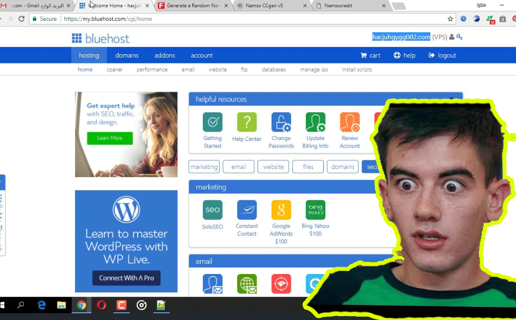Filter by the website category button
This screenshot has width=516, height=320.
[273, 167]
